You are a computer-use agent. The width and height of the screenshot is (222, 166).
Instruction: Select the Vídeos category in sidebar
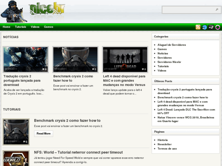(x=162, y=70)
